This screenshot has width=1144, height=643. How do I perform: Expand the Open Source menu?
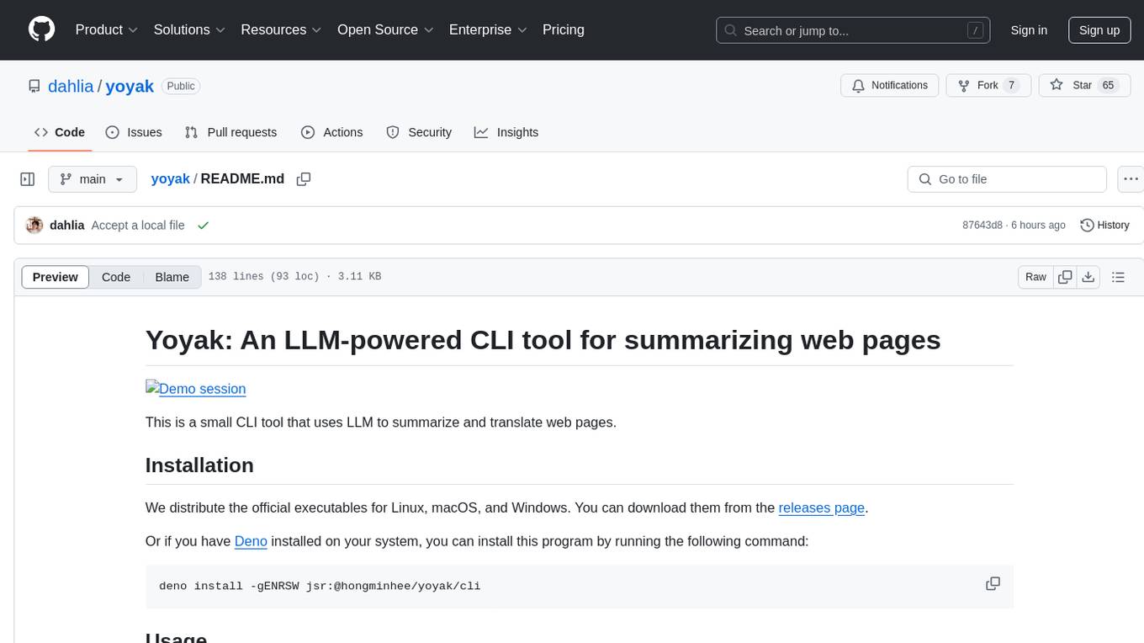(x=385, y=29)
